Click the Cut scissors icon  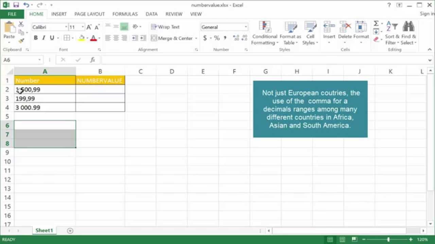pos(21,24)
